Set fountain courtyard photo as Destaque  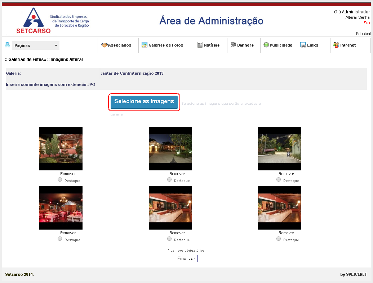(60, 179)
